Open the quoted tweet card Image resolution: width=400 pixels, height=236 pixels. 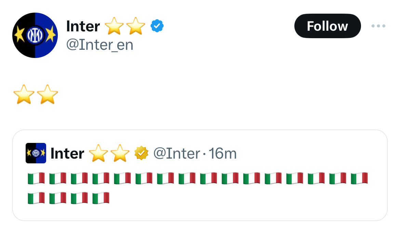coord(200,175)
